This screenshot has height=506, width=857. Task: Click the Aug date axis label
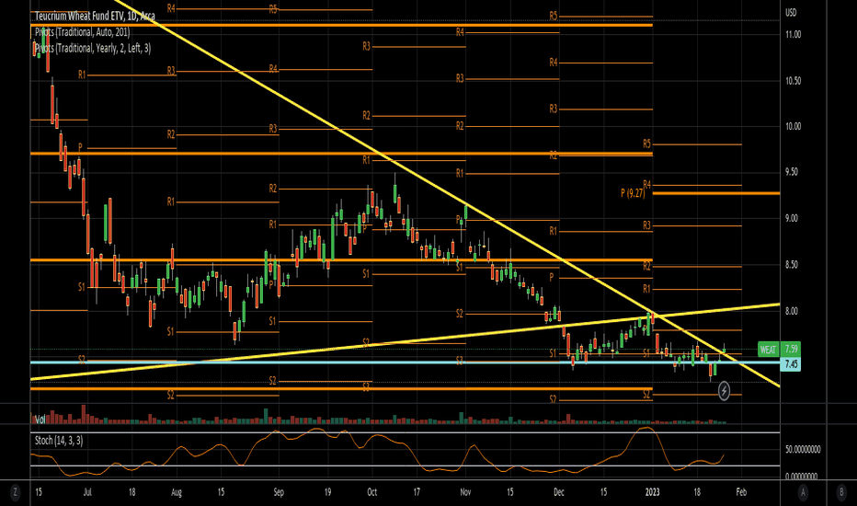(177, 492)
